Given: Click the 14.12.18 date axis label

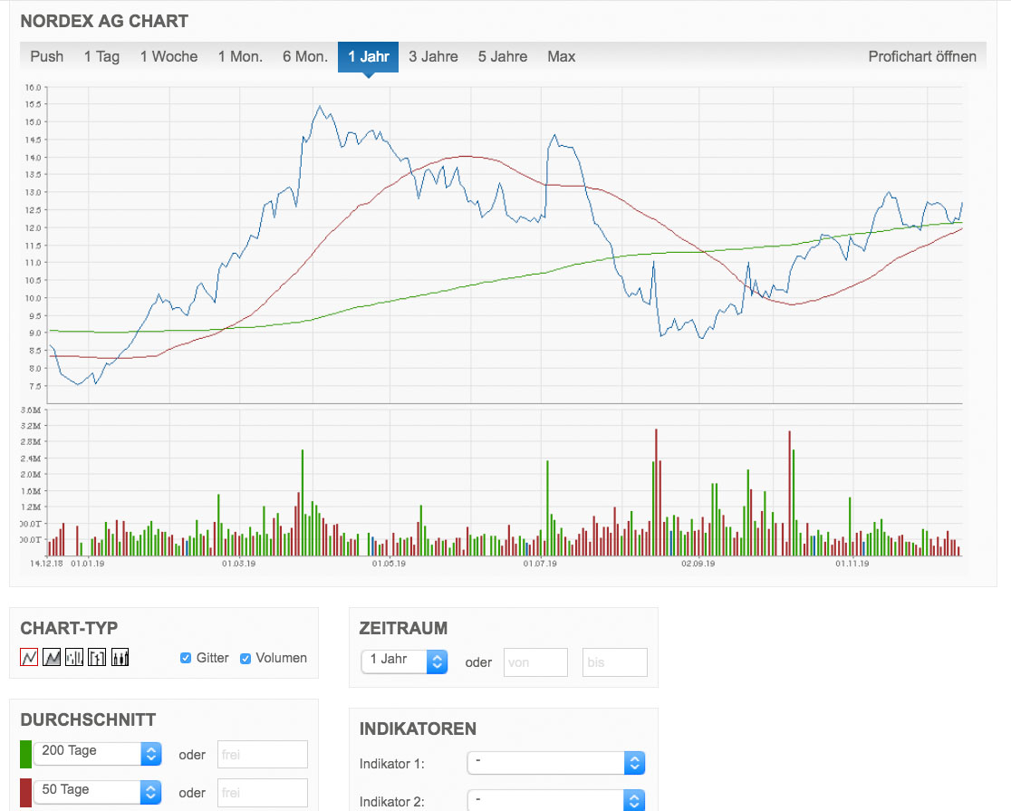Looking at the screenshot, I should coord(46,564).
